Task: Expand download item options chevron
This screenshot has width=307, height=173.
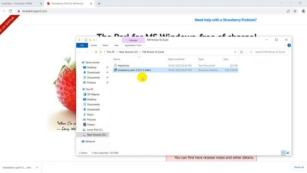Action: (x=37, y=168)
